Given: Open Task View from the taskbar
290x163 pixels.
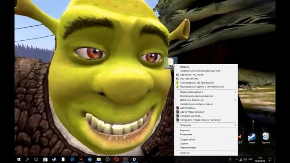Looking at the screenshot, I should (36, 159).
